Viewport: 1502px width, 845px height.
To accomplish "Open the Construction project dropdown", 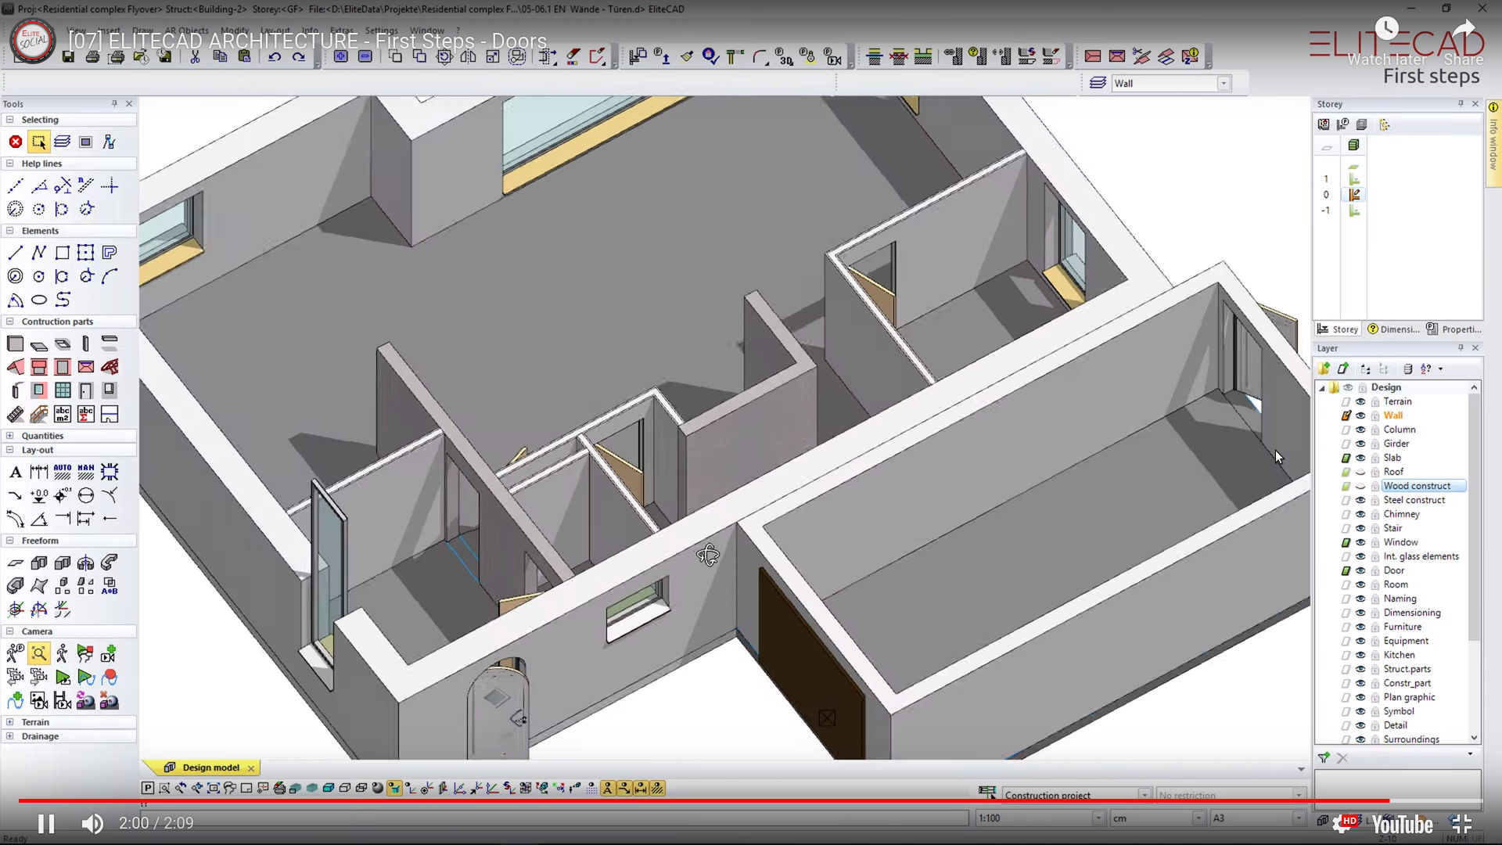I will coord(1144,795).
